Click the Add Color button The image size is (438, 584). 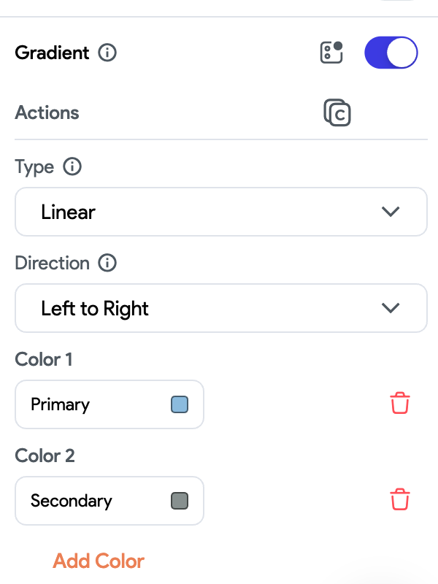[98, 561]
